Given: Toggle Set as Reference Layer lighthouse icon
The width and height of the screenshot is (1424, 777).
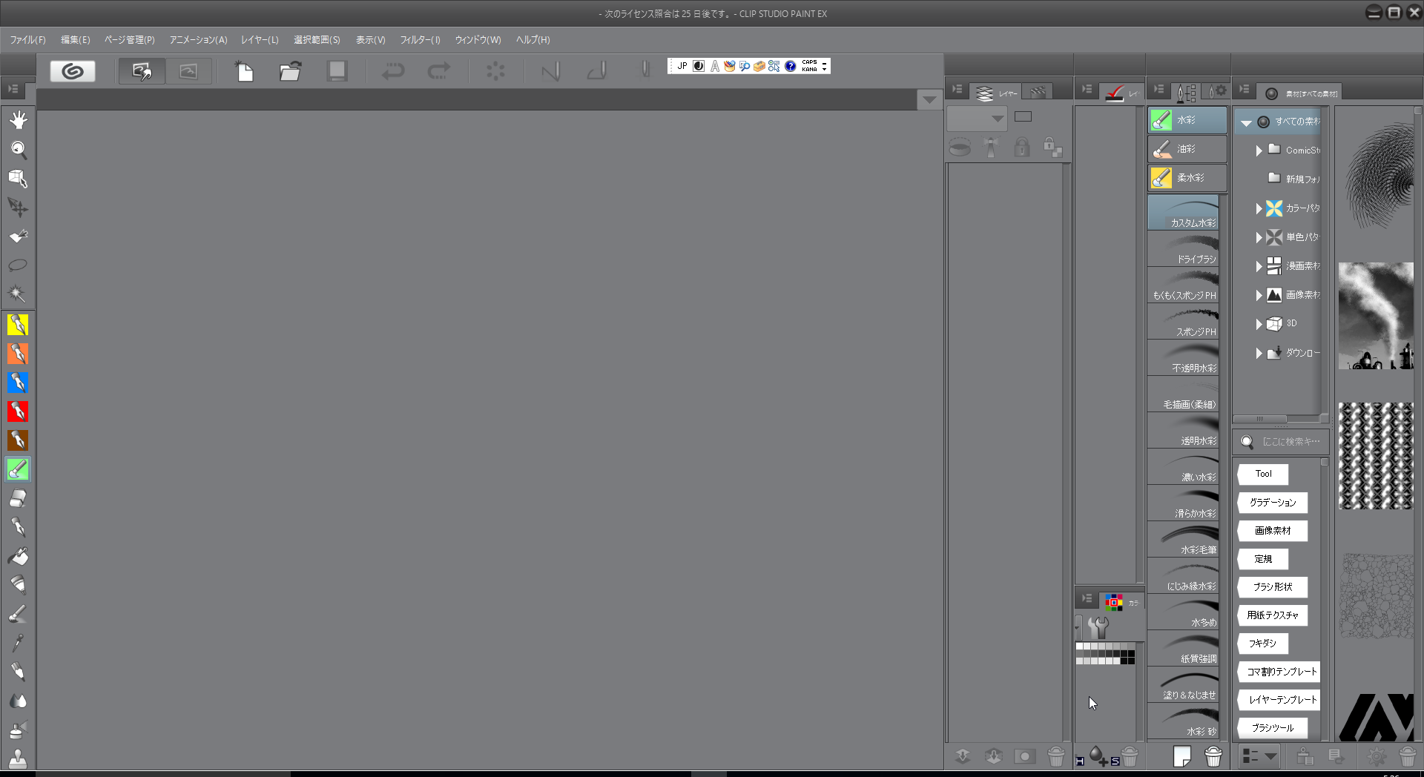Looking at the screenshot, I should point(991,148).
